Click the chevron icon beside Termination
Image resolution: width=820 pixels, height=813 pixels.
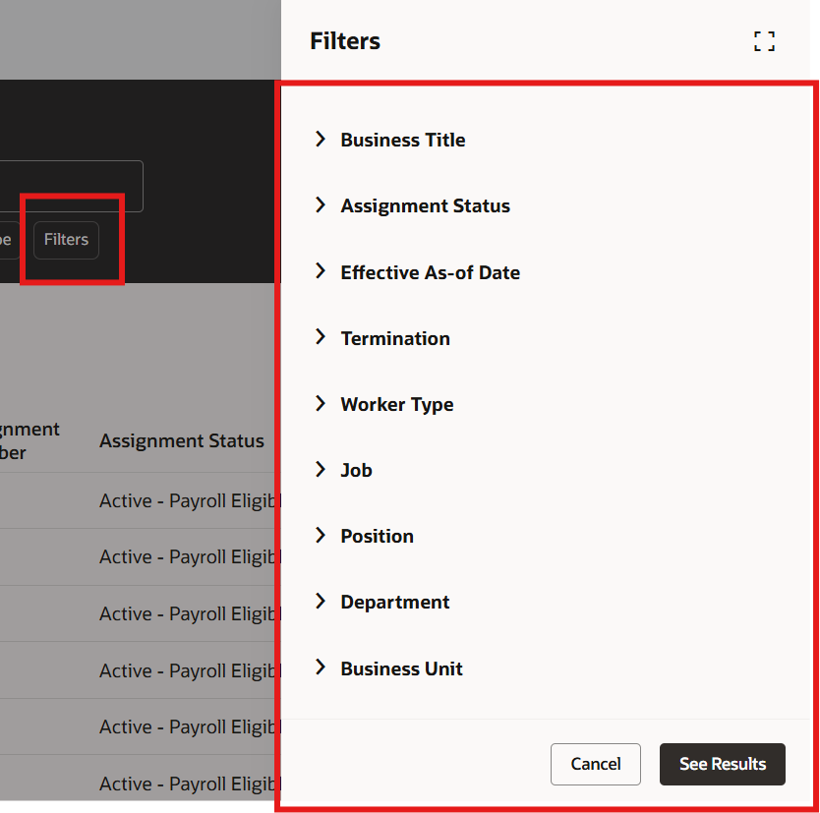pyautogui.click(x=320, y=337)
